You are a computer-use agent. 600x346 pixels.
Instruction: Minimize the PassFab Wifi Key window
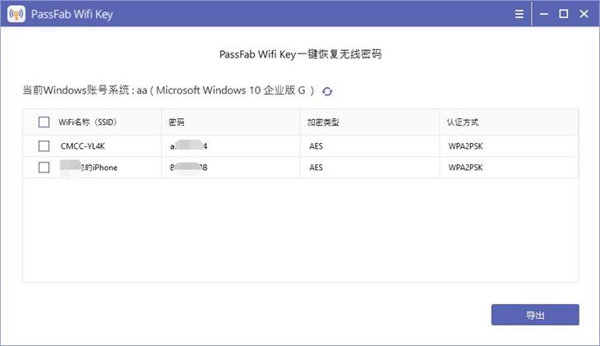[x=544, y=14]
